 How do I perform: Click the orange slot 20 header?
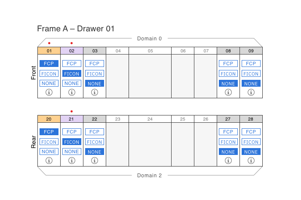(49, 119)
